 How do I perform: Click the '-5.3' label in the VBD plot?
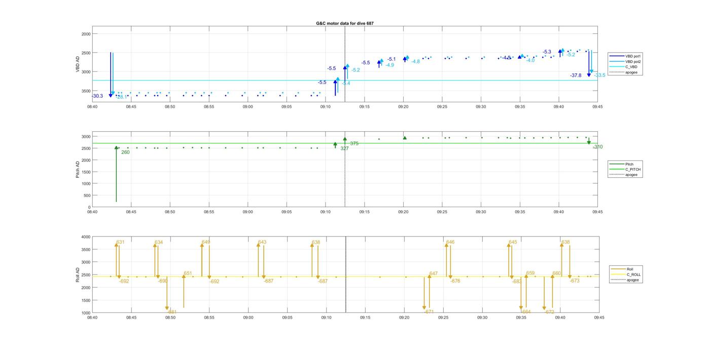click(547, 52)
